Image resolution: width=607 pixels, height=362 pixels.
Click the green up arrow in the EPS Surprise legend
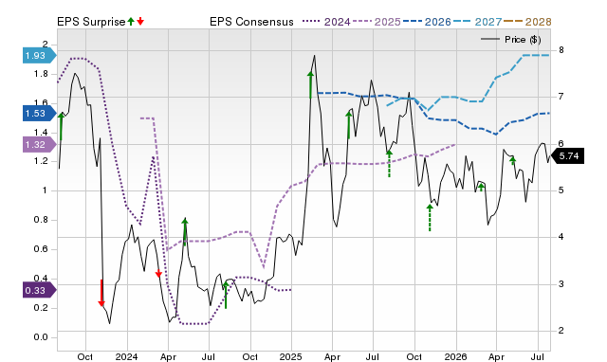tap(131, 21)
